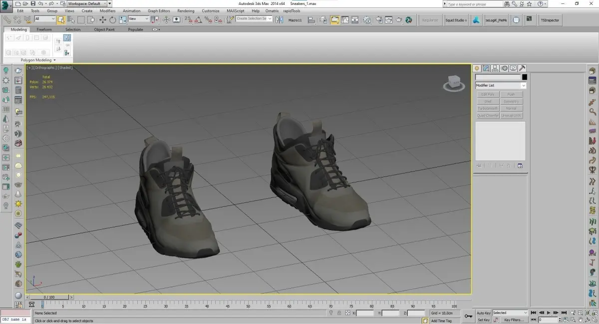Switch to the Freeform ribbon tab
Image resolution: width=599 pixels, height=324 pixels.
(44, 29)
